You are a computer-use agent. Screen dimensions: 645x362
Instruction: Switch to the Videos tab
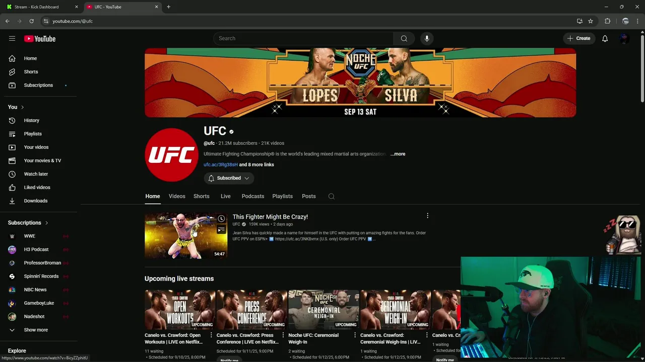(x=177, y=196)
